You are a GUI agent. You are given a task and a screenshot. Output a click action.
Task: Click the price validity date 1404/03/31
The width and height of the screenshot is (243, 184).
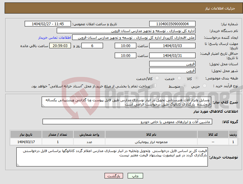172,55
